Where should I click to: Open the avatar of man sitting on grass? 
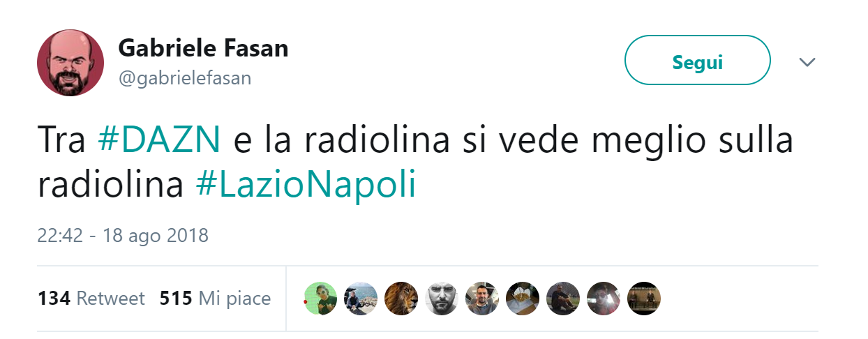point(563,299)
